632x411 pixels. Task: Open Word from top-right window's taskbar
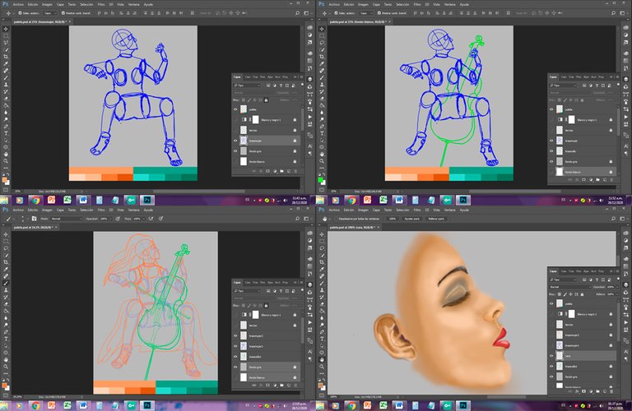point(398,200)
